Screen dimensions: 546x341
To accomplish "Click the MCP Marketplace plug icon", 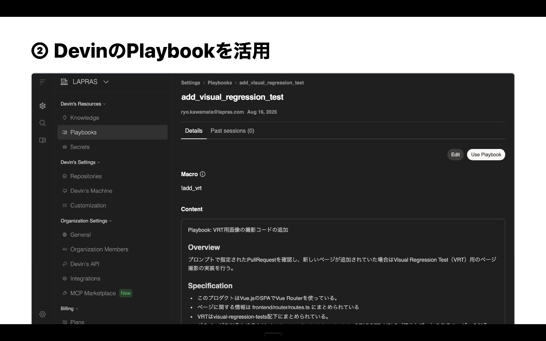I will [65, 293].
